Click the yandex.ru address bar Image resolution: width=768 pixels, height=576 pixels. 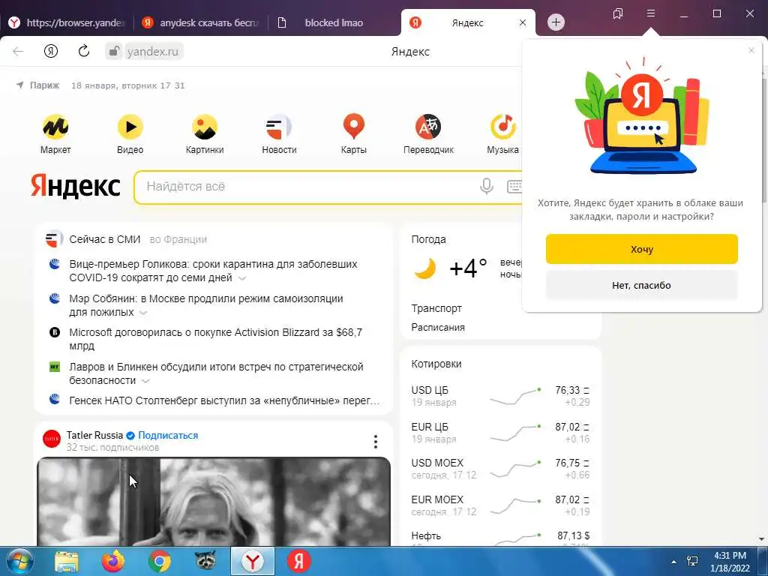(153, 52)
